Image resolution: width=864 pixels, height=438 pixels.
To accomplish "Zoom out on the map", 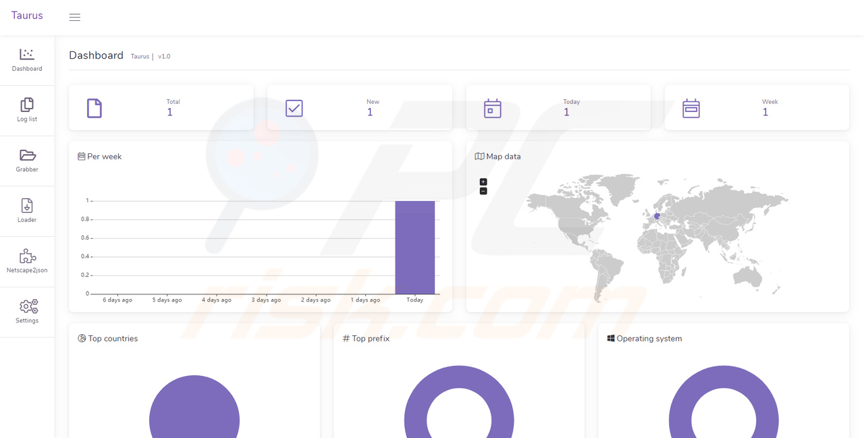I will coord(483,191).
